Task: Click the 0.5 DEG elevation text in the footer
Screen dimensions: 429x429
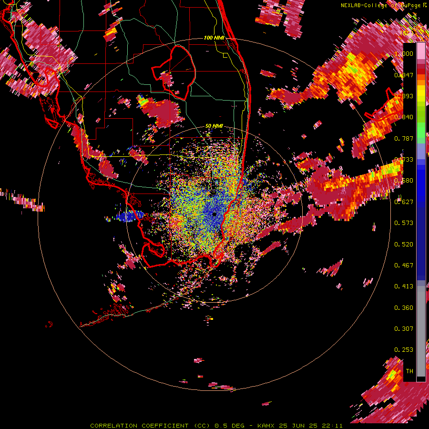Action: pos(230,426)
